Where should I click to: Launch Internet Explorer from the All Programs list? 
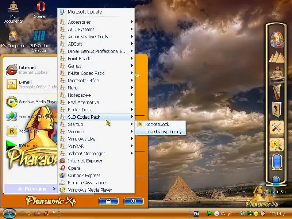96,161
